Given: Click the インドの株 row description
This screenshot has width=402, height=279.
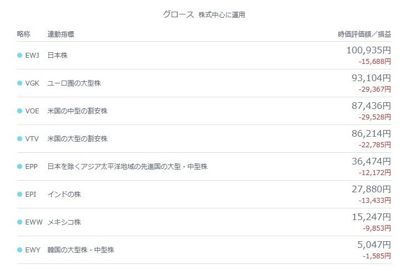Looking at the screenshot, I should pyautogui.click(x=64, y=195).
